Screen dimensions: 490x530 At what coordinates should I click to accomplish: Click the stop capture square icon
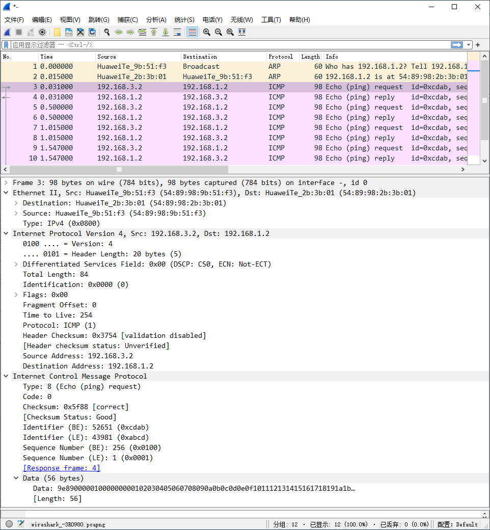point(19,32)
